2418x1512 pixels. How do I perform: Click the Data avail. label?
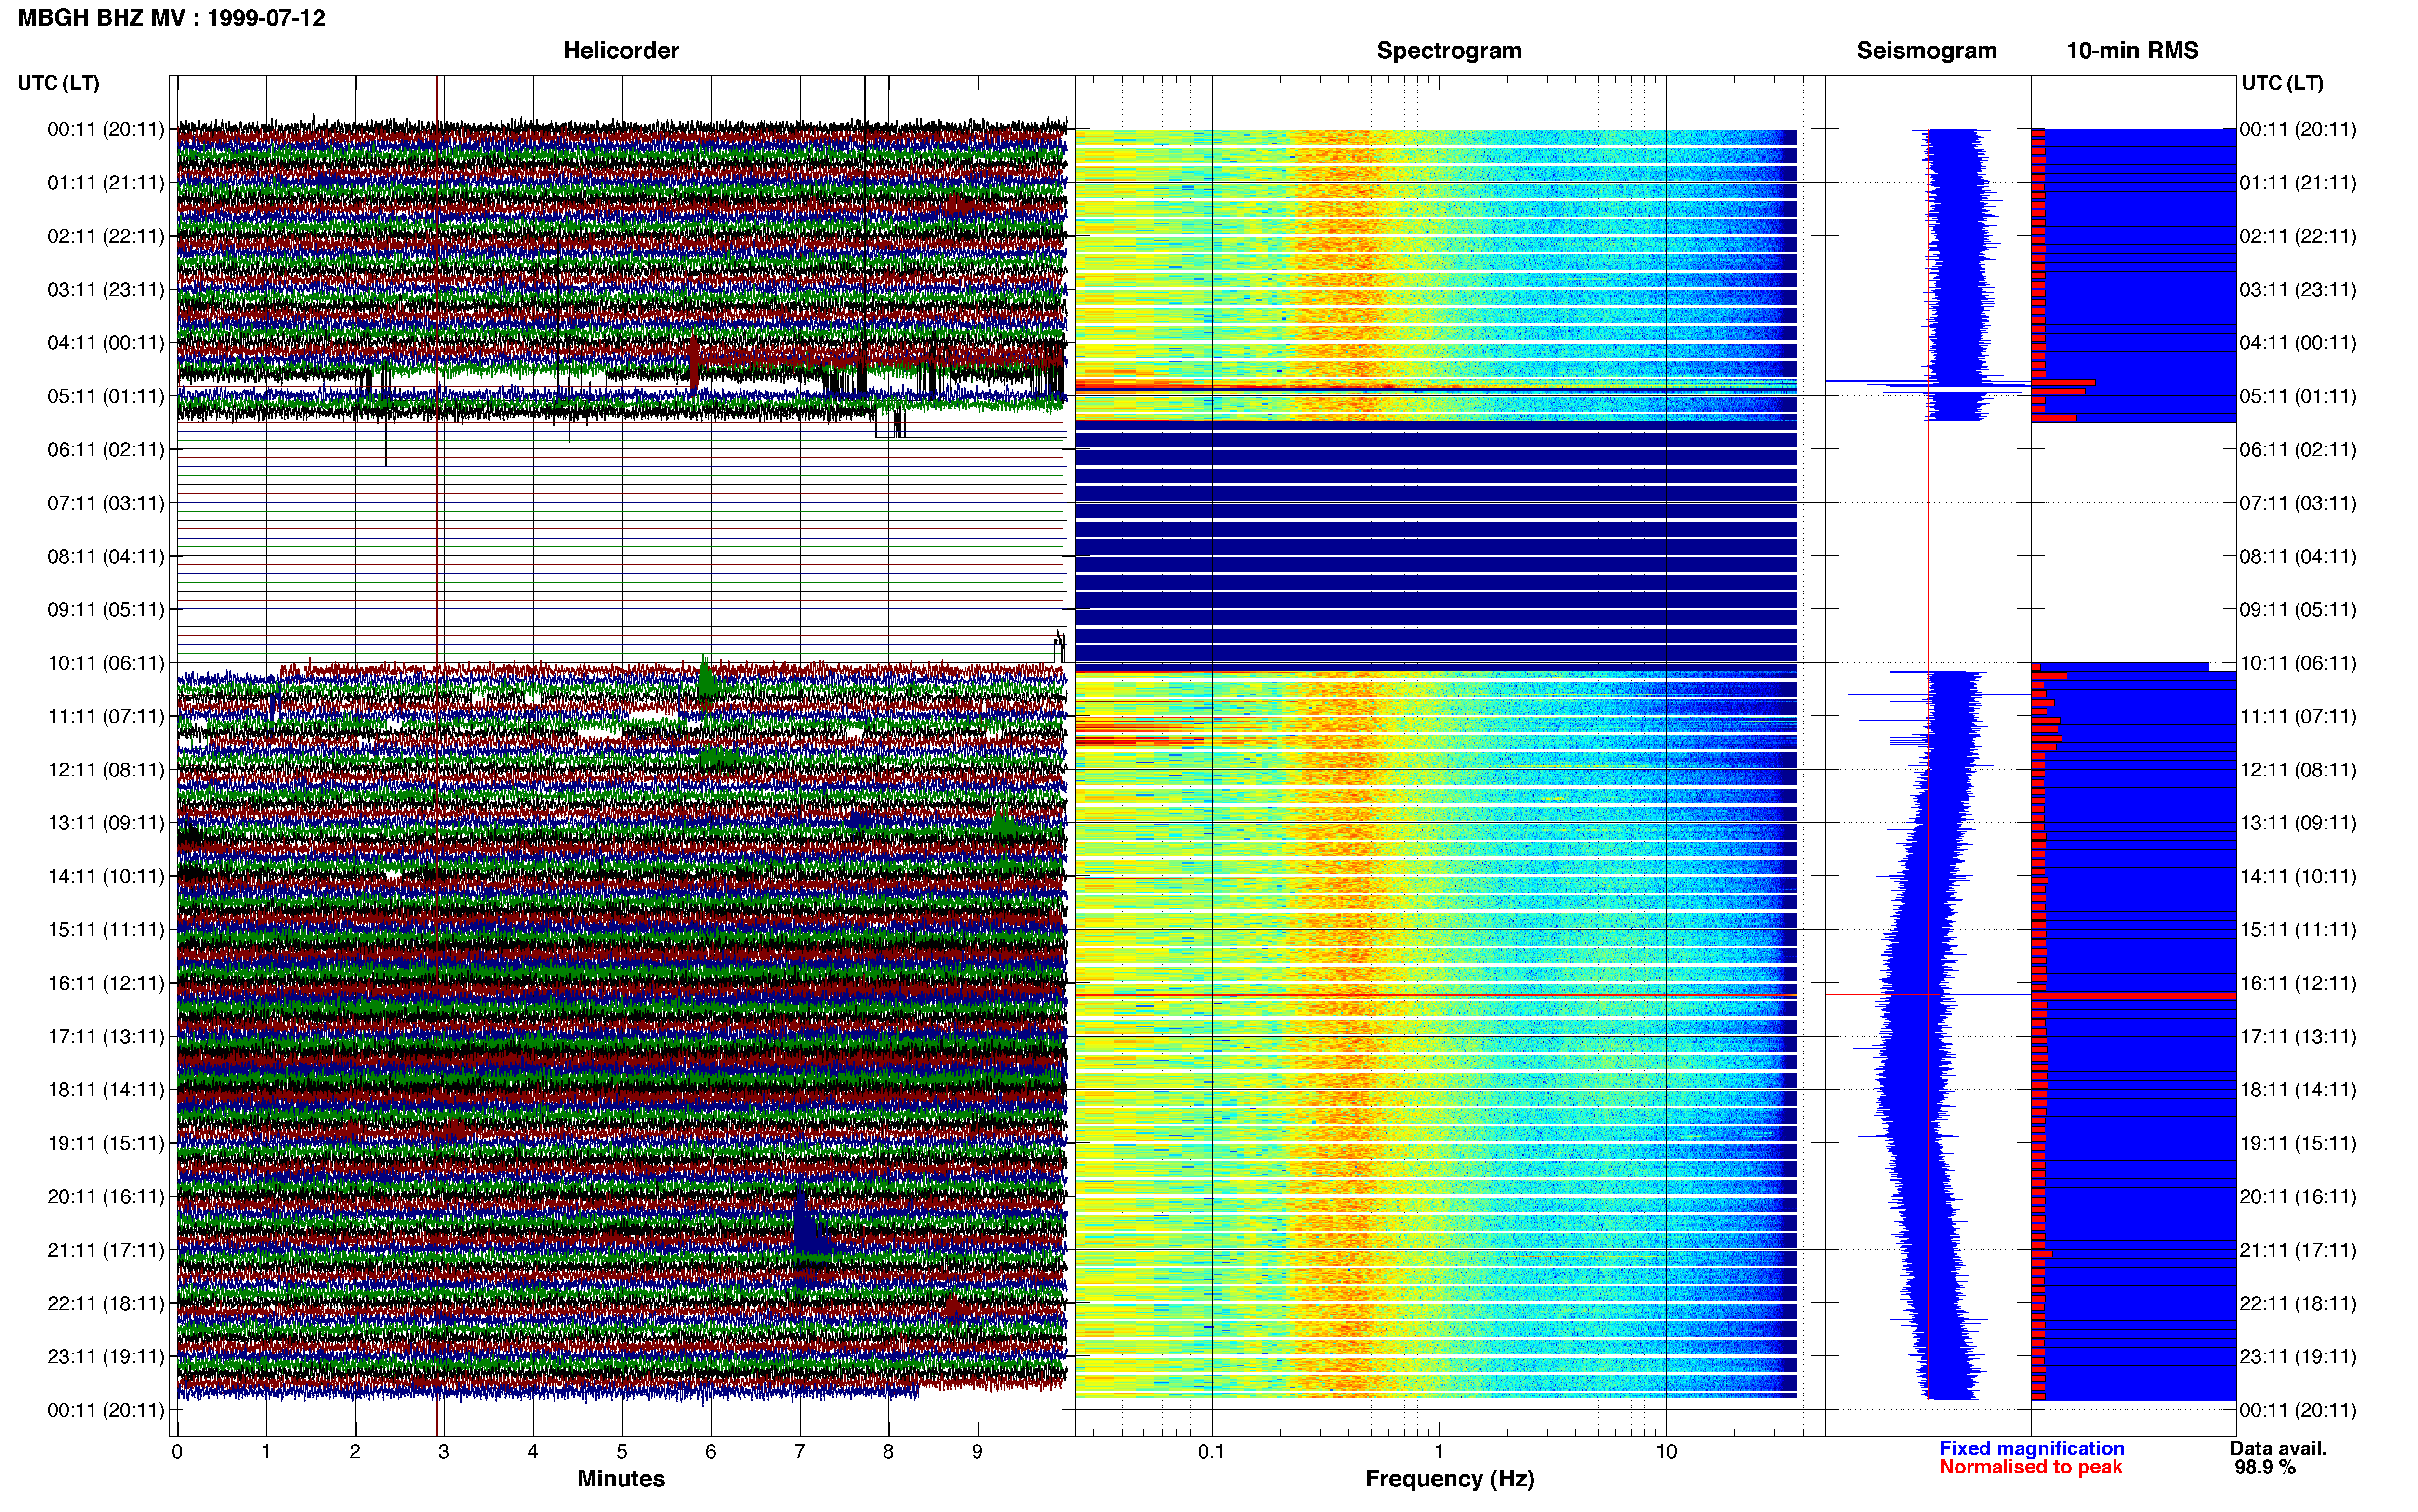[2278, 1448]
